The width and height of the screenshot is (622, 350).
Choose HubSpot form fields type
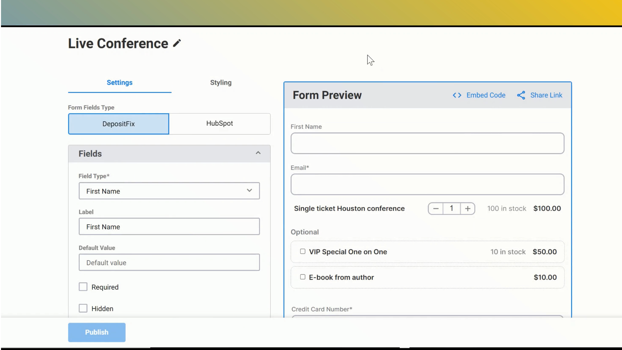[219, 124]
